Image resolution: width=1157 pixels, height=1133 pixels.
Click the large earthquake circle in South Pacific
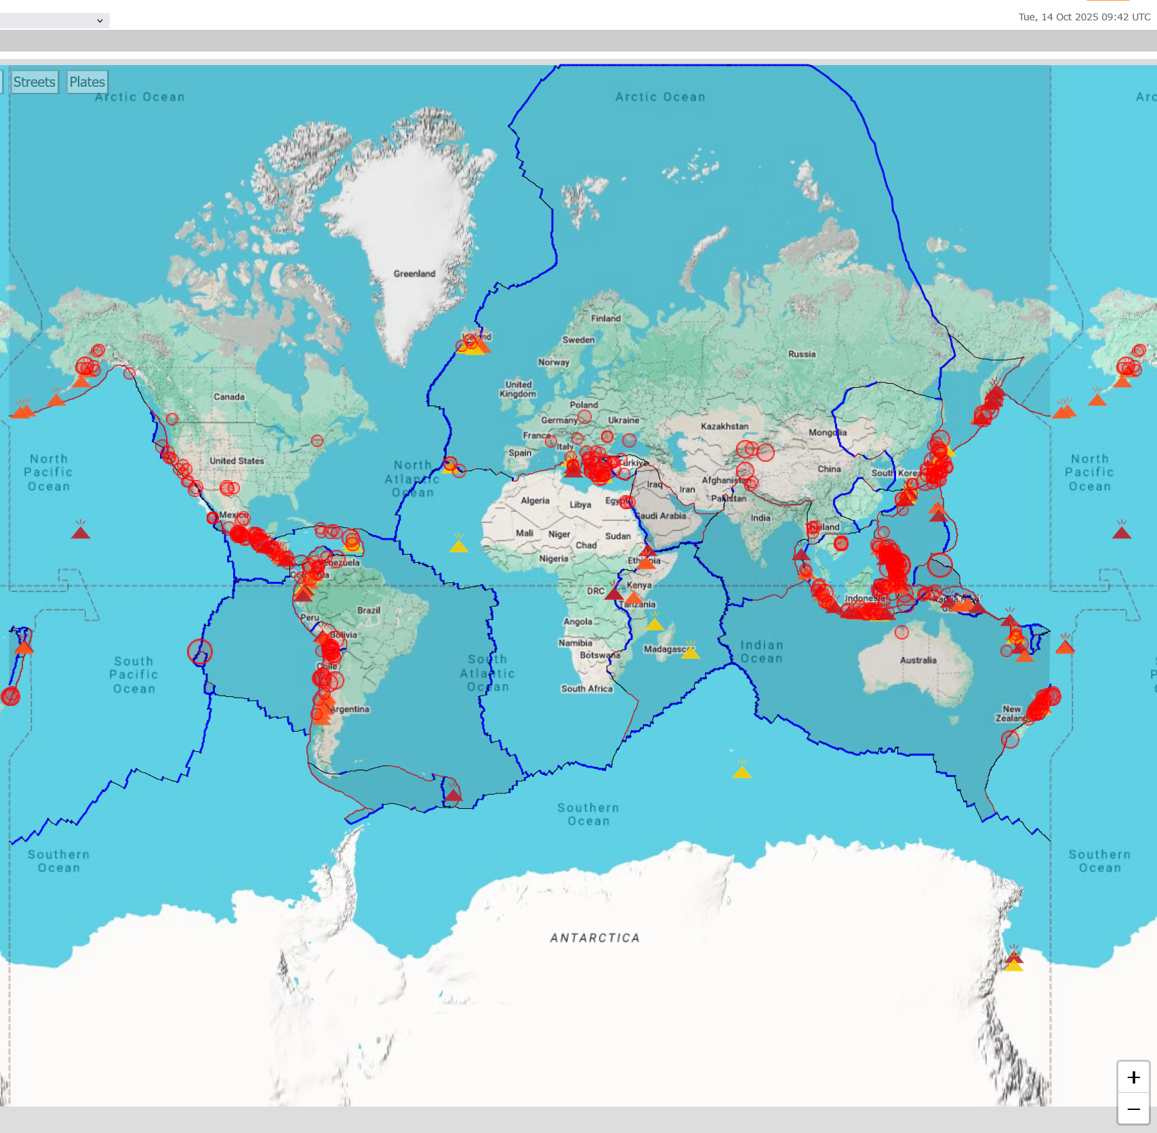click(x=200, y=652)
